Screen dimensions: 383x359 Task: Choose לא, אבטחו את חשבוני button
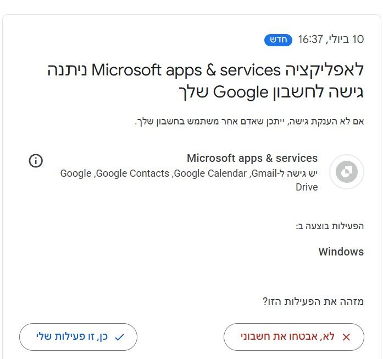pos(294,337)
